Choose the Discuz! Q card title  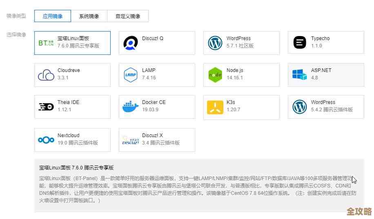153,38
